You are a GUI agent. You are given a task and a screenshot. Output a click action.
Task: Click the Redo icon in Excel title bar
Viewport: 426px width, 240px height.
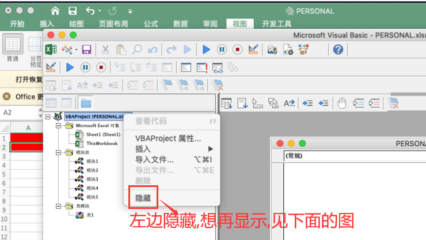tap(112, 11)
